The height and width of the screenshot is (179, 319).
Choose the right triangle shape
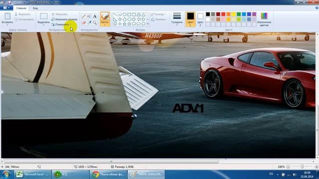pos(115,19)
